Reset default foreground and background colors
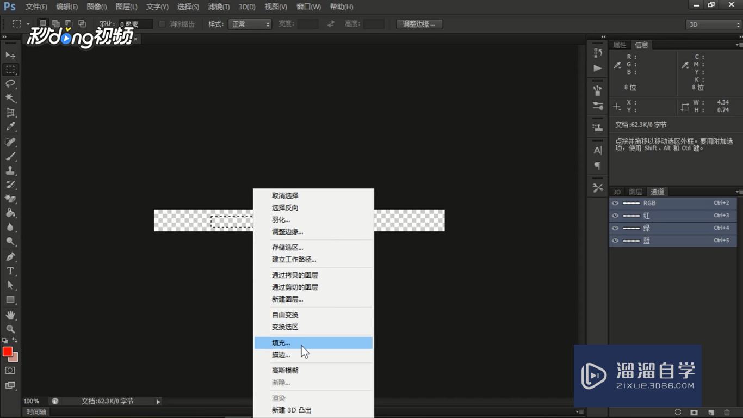Screen dimensions: 743x418 tap(5, 341)
